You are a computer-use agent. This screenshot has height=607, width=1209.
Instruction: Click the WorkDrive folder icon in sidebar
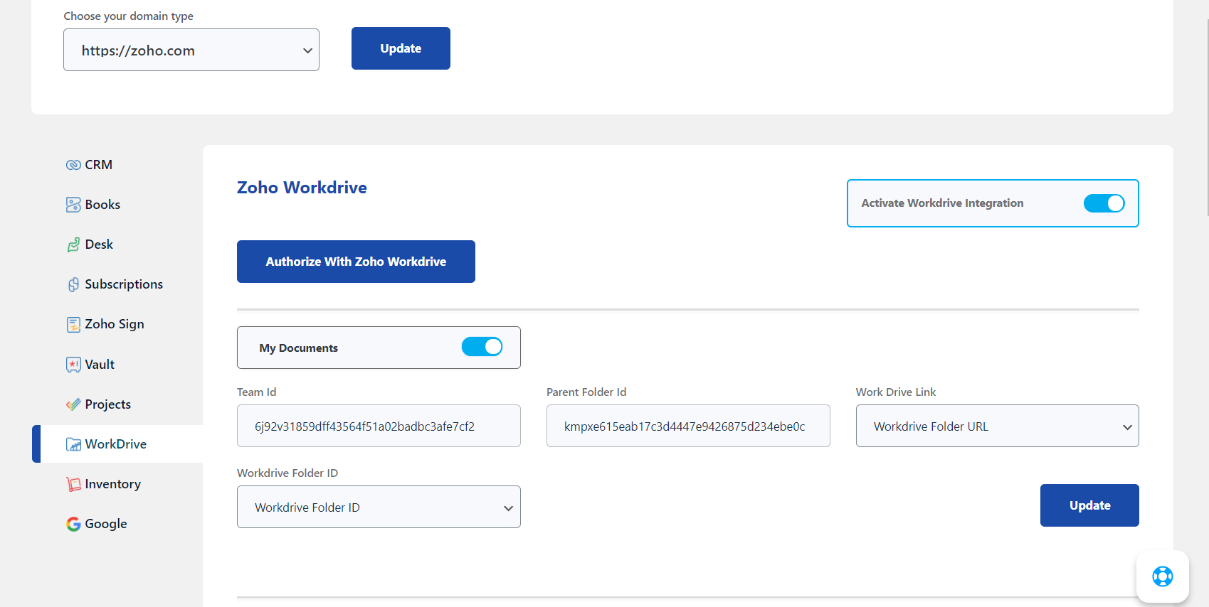tap(73, 444)
